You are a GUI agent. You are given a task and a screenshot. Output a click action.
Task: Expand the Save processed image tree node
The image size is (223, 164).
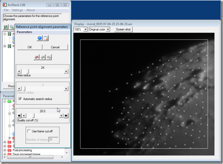[x=5, y=154]
